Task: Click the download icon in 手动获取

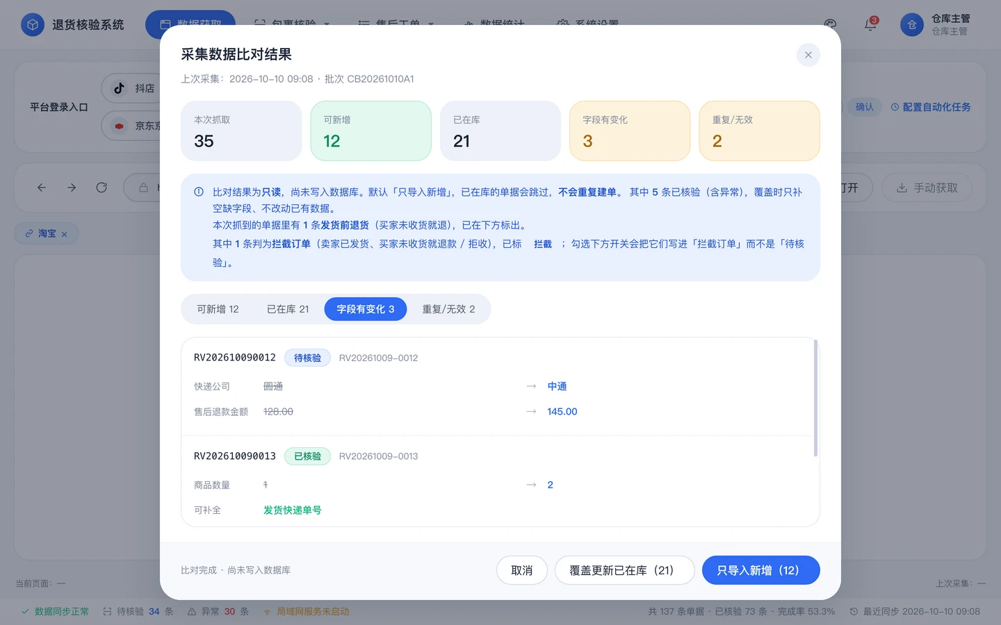Action: coord(902,187)
